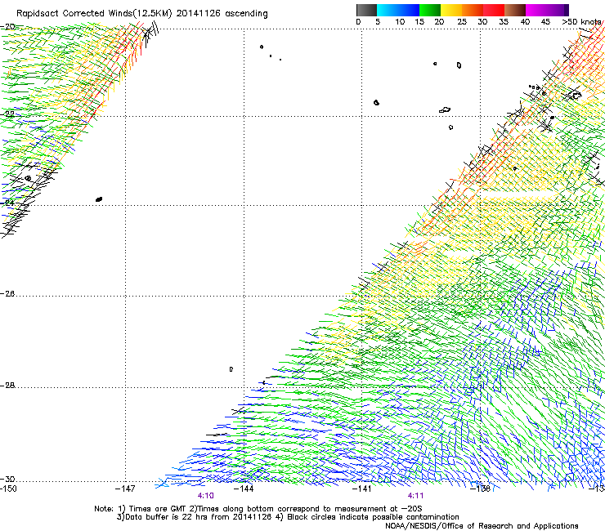Click the "NOAA/NESDIS/Office of Research and Applications" credit
The height and width of the screenshot is (531, 605).
[482, 526]
